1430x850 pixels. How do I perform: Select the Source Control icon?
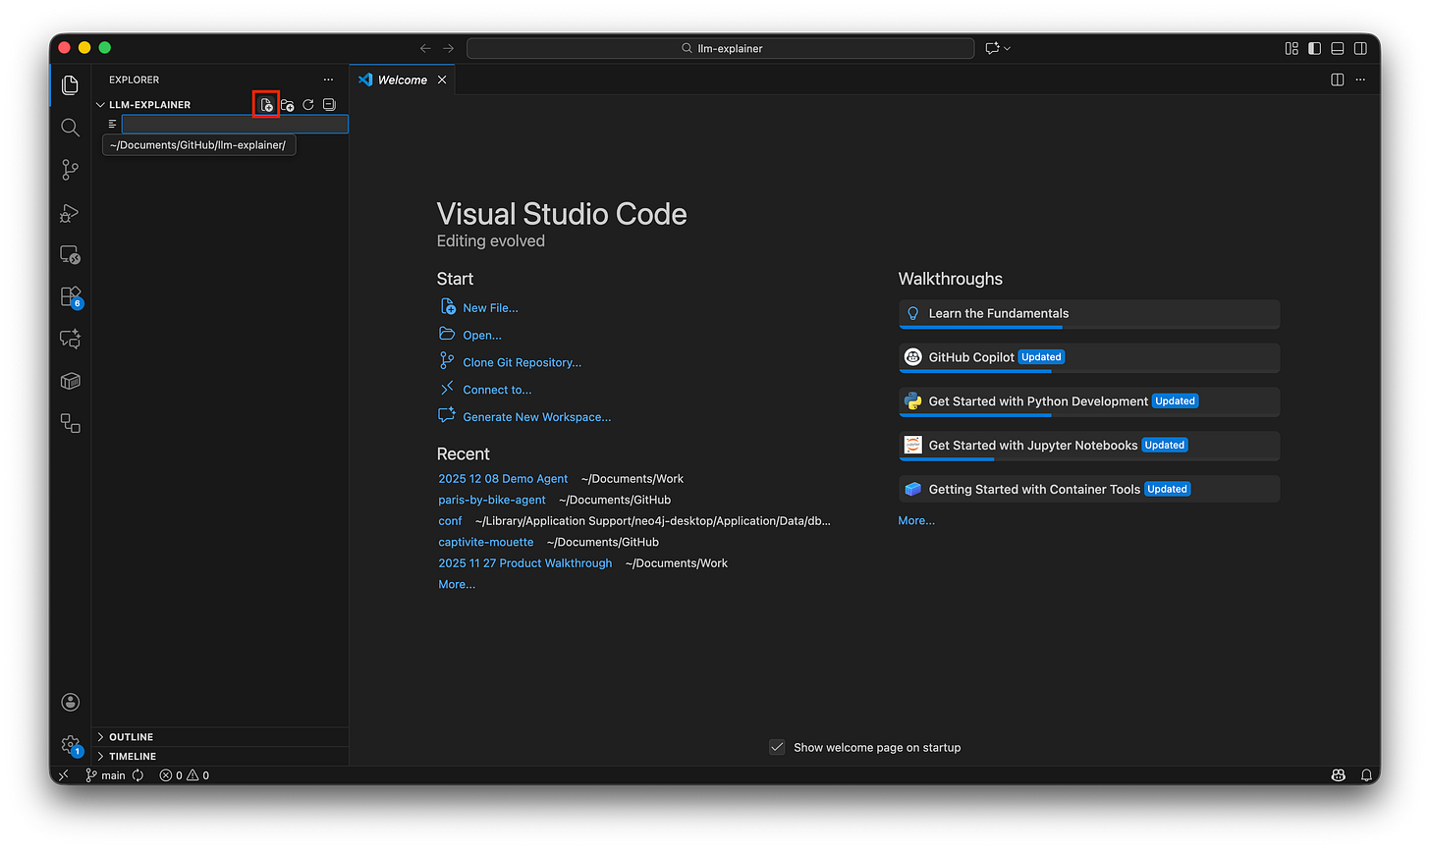(70, 170)
